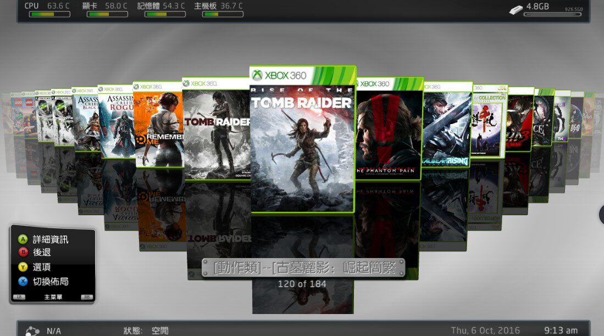
Task: Click the LB bumper icon beside 主菜單
Action: [x=19, y=297]
